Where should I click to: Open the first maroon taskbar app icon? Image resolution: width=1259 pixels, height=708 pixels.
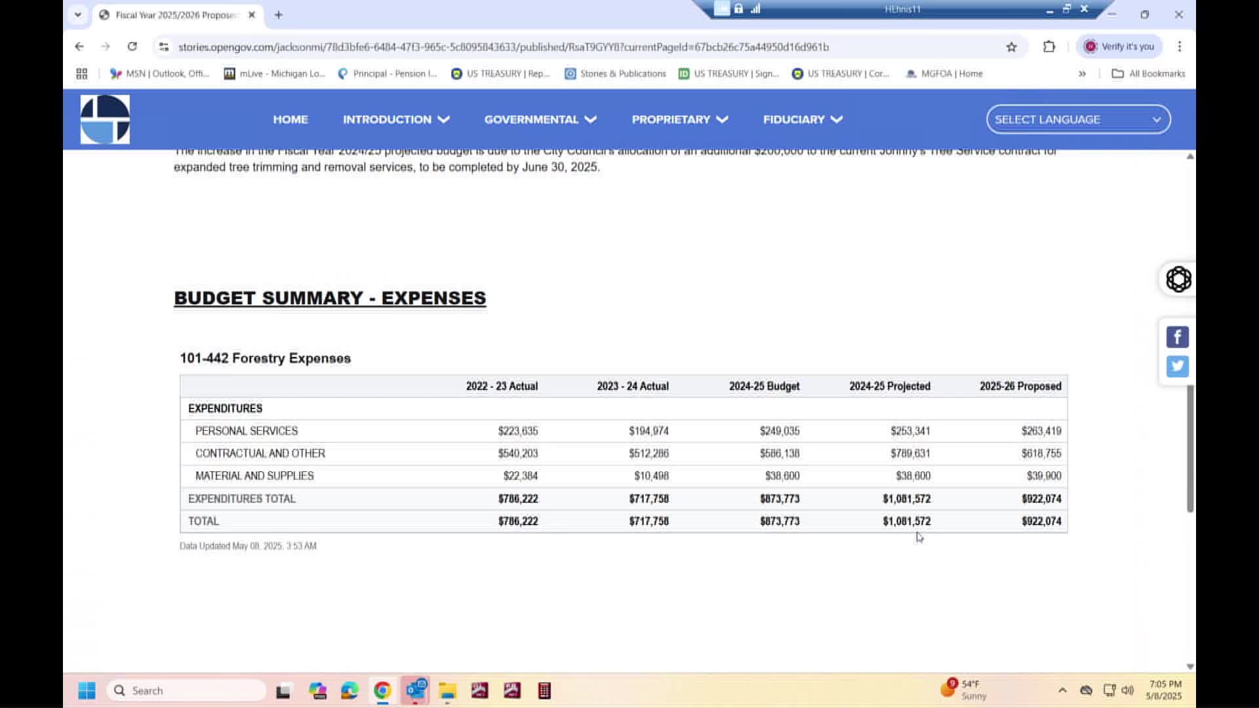pos(480,690)
